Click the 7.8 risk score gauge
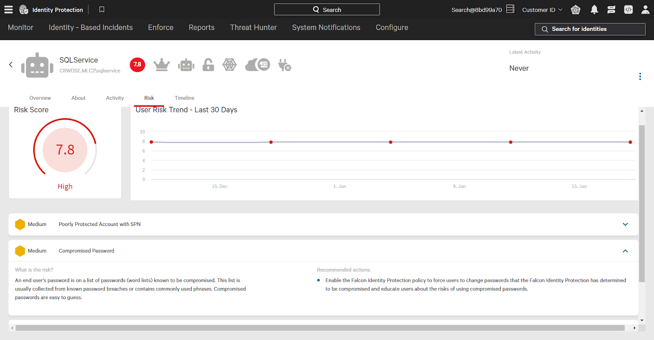 tap(65, 150)
